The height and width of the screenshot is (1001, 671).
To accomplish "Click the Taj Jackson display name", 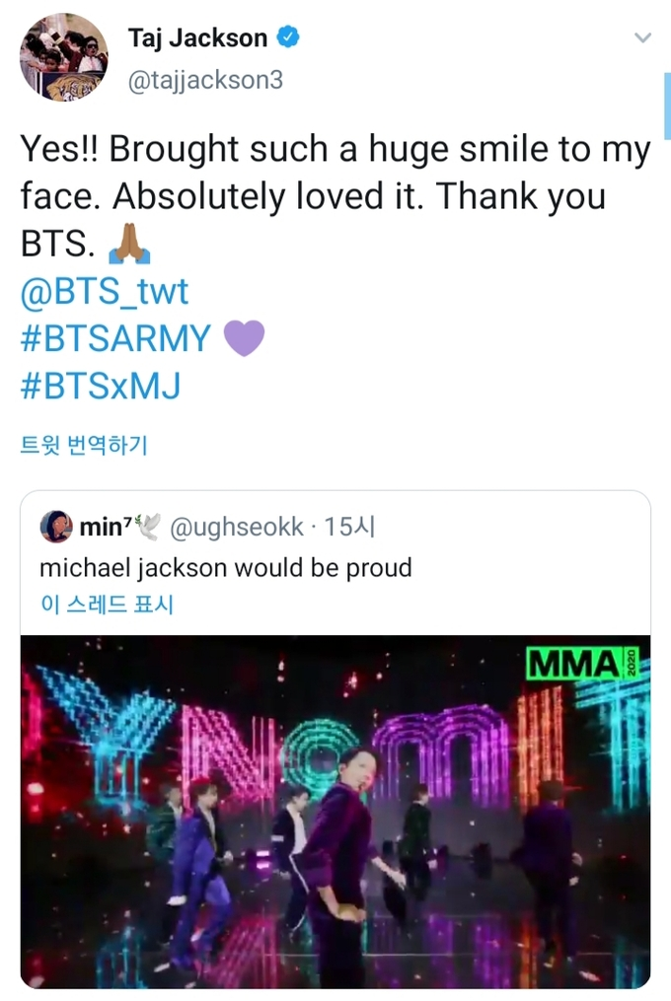I will [197, 38].
